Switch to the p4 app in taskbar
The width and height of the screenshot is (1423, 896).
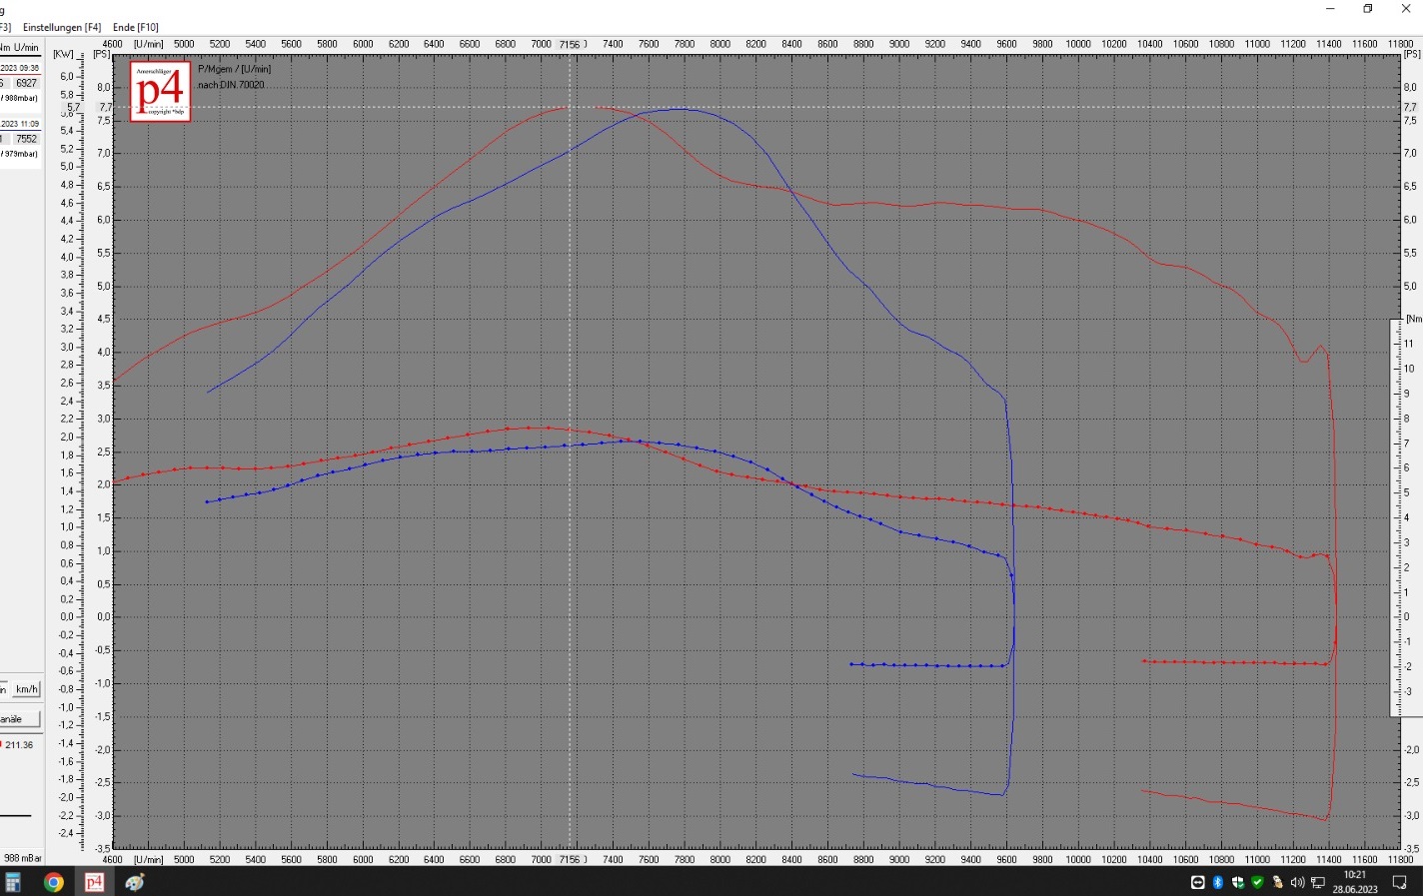coord(94,882)
